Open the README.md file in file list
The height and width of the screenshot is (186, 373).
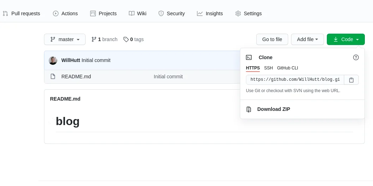click(76, 77)
